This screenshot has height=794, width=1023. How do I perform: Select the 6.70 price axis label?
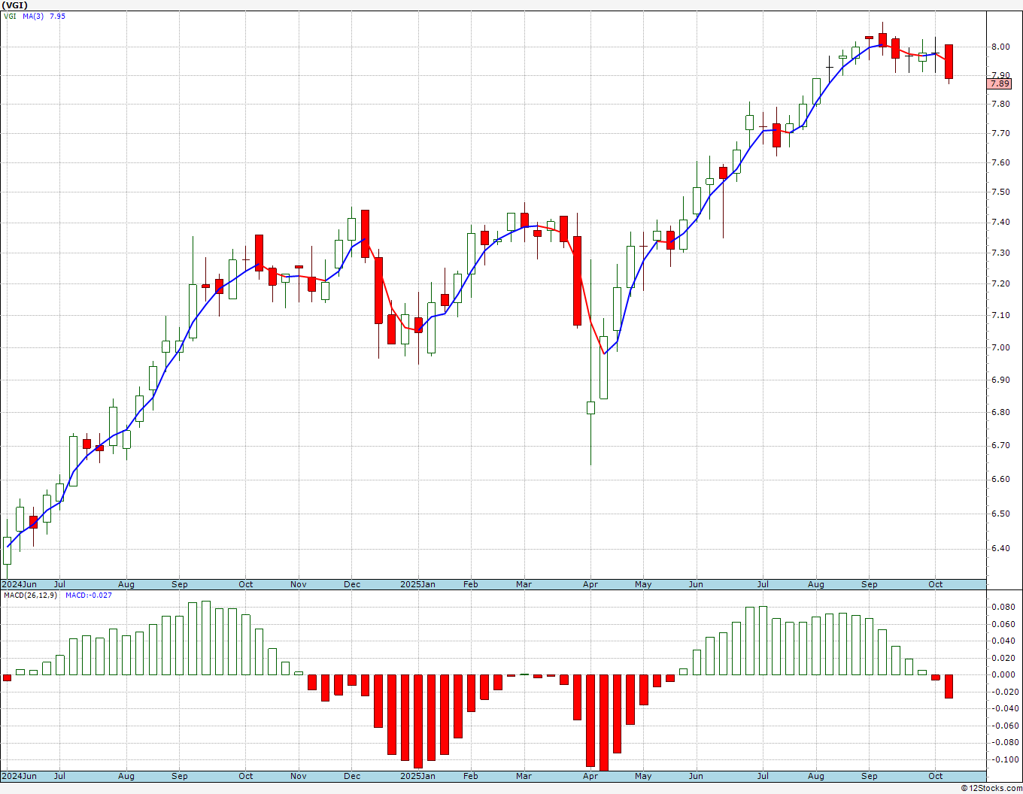click(1000, 445)
